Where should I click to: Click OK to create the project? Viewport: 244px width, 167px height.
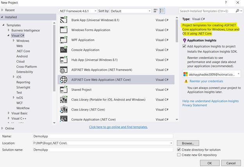[x=210, y=163]
